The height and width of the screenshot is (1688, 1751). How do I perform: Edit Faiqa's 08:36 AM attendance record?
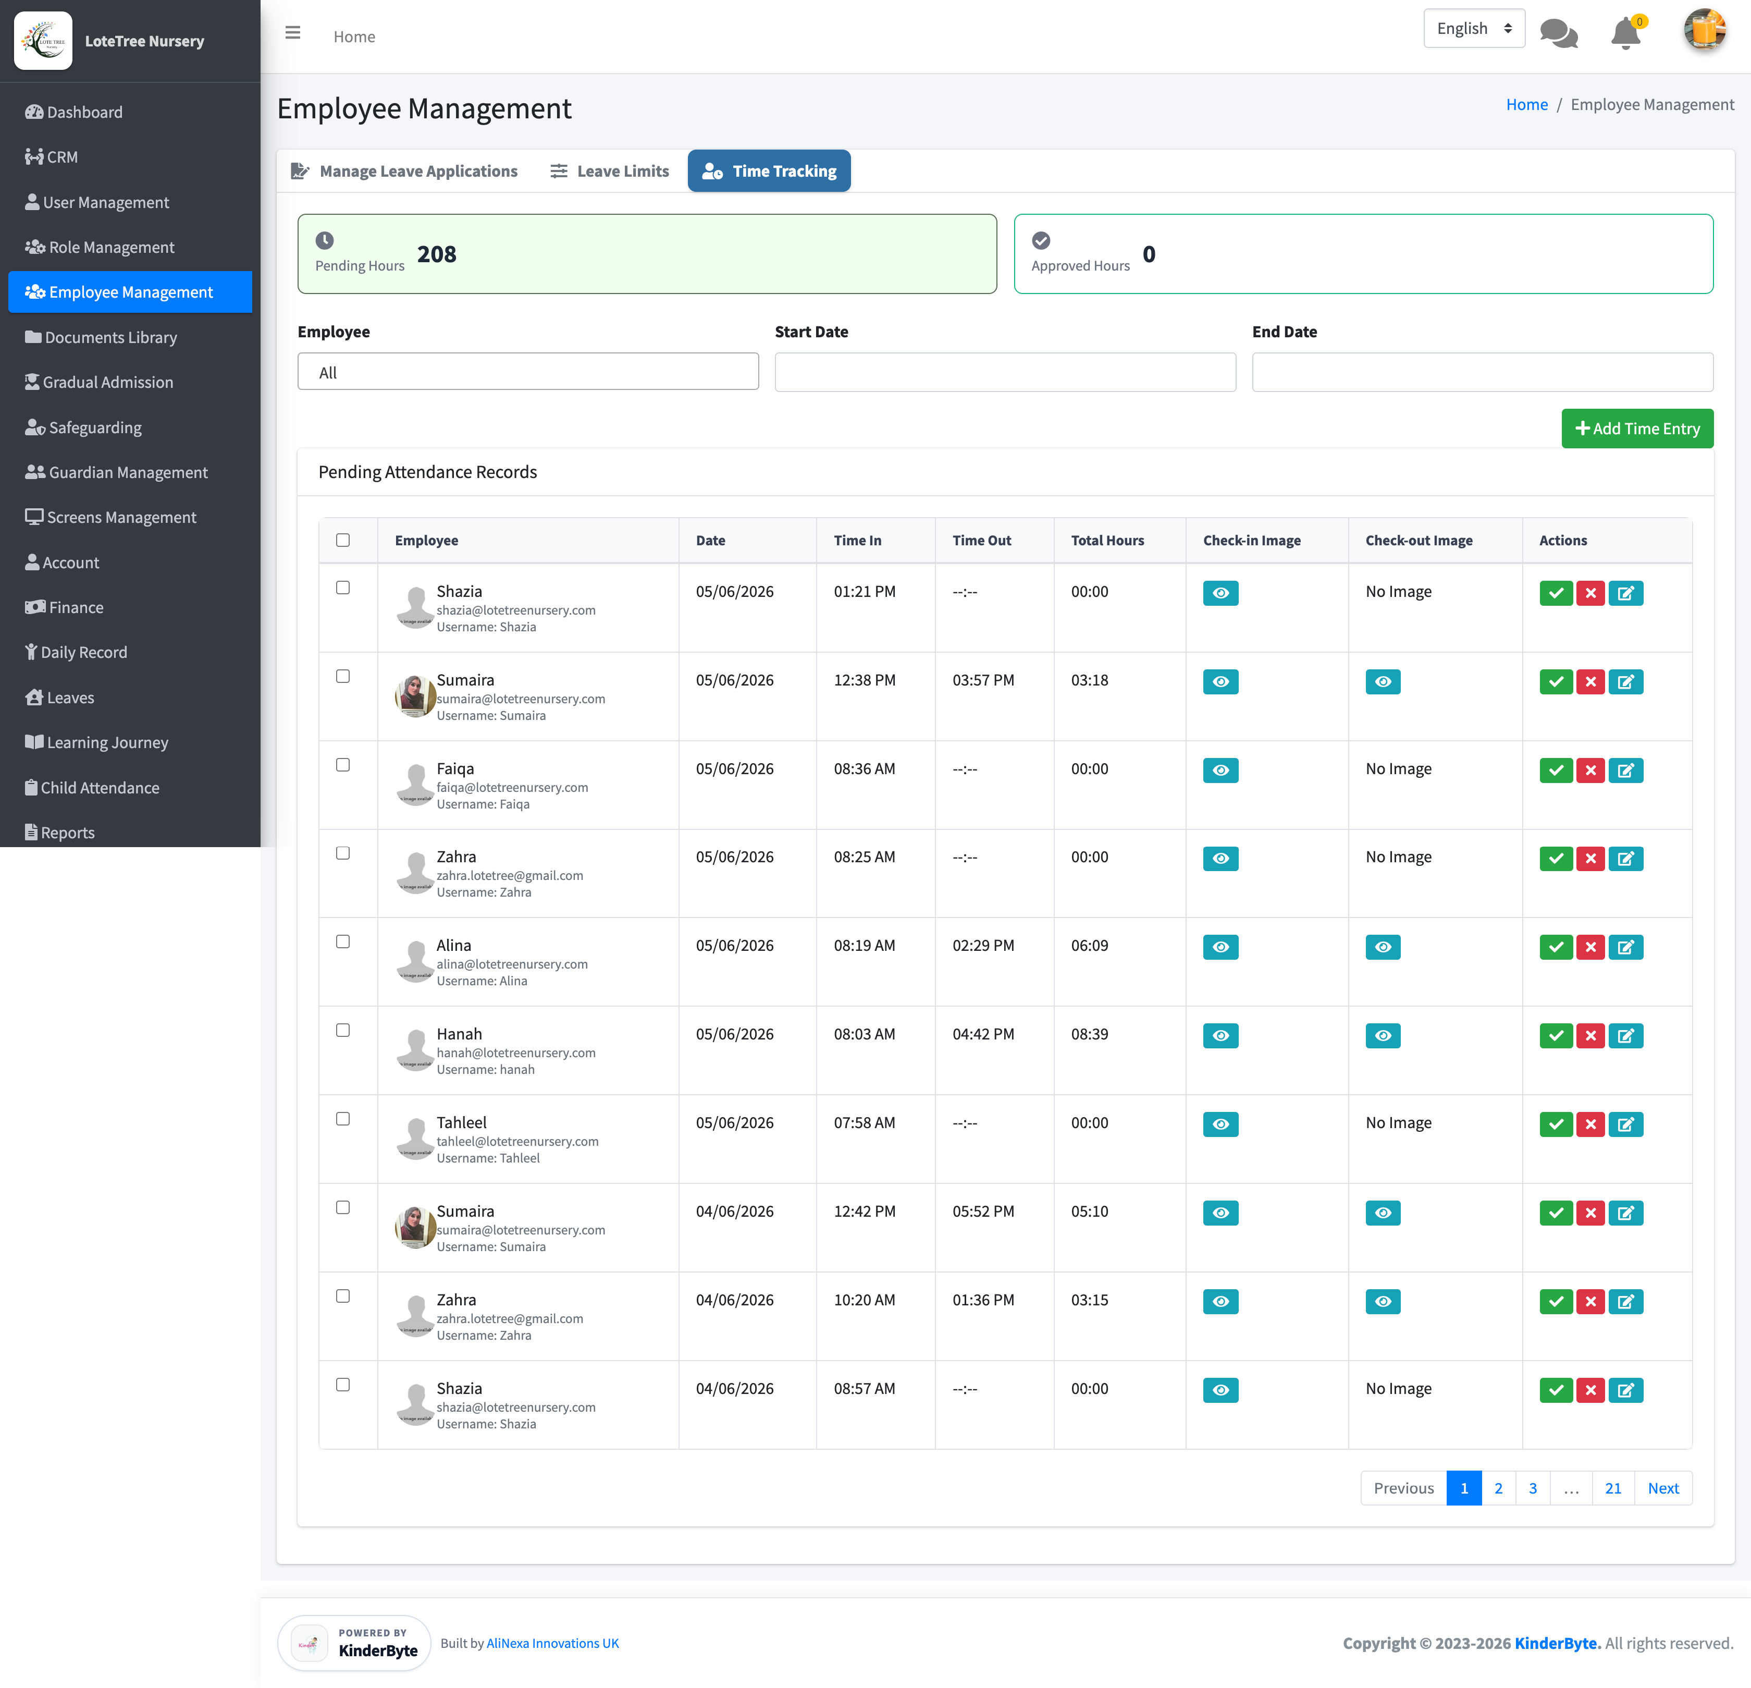(1625, 770)
